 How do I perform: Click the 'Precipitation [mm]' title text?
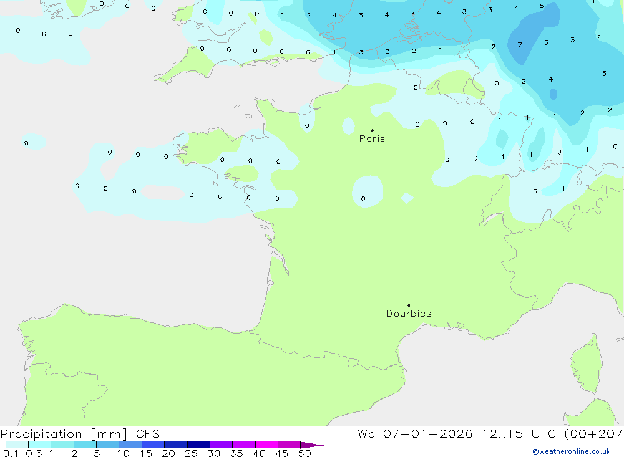coord(64,434)
